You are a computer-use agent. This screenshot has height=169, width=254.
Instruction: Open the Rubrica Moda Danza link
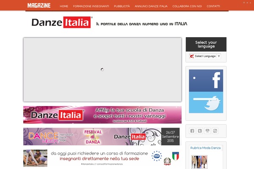[205, 148]
